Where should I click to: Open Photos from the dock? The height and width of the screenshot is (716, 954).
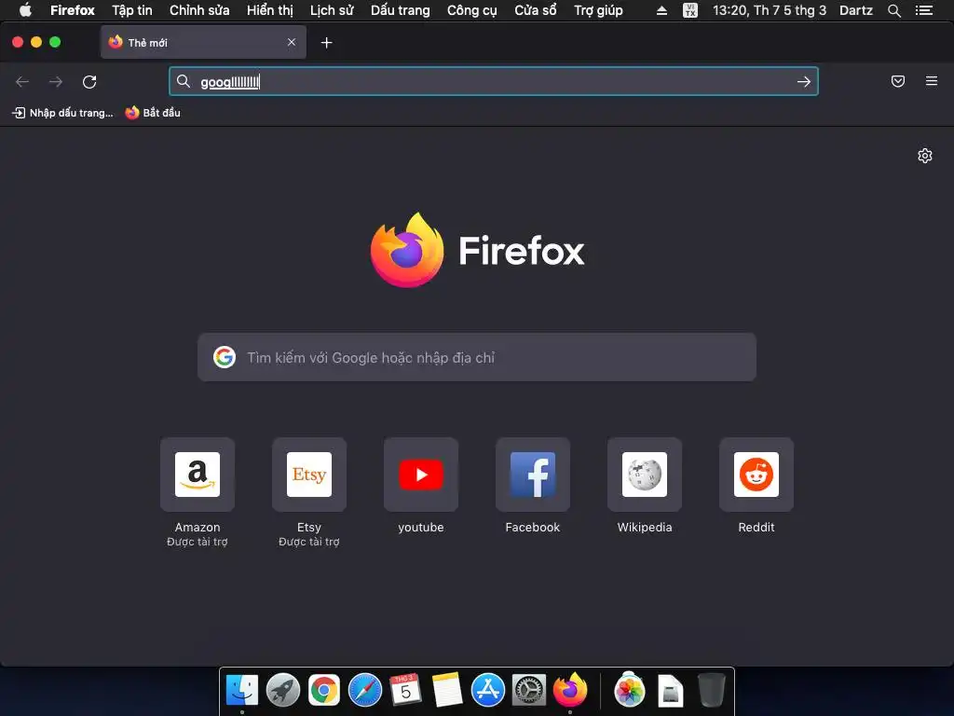pos(629,691)
